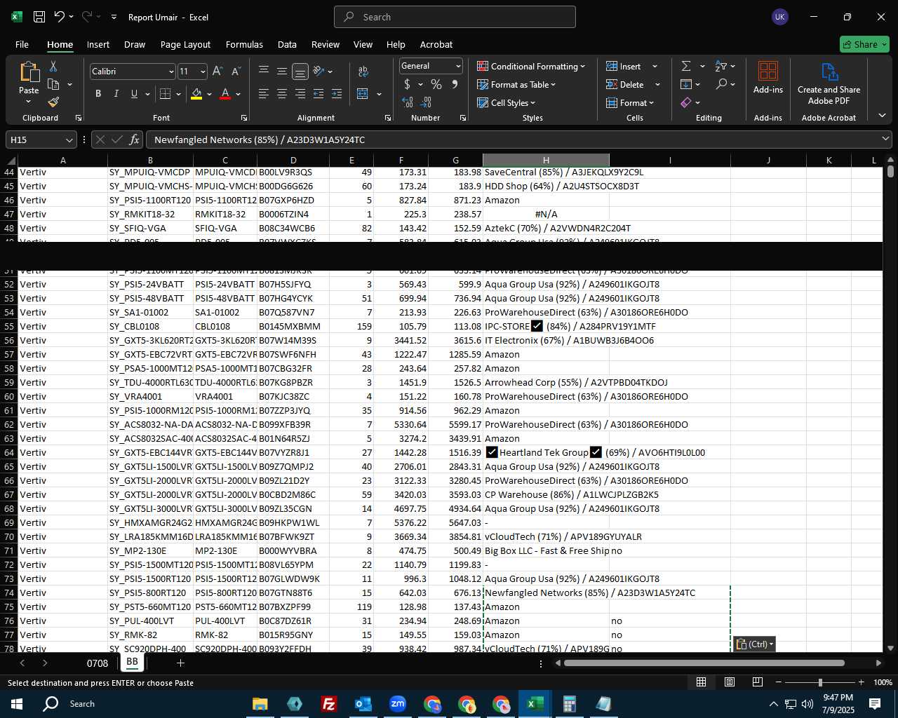The width and height of the screenshot is (898, 718).
Task: Click the AutoSum sigma icon
Action: point(686,66)
